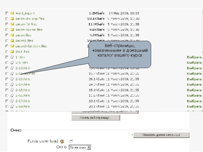Open the zadan-sovme.files folder link
This screenshot has height=152, width=203.
[x=29, y=30]
